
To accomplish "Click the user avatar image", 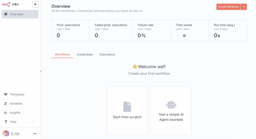I will (x=6, y=133).
